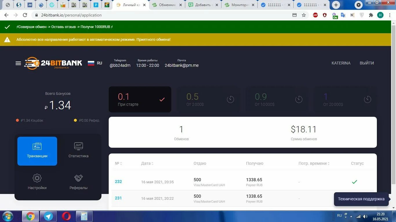Open Opera from the taskbar
The image size is (396, 222).
click(66, 216)
